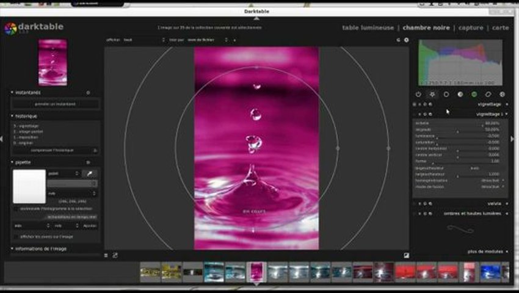Open the green colour group icon

point(474,95)
